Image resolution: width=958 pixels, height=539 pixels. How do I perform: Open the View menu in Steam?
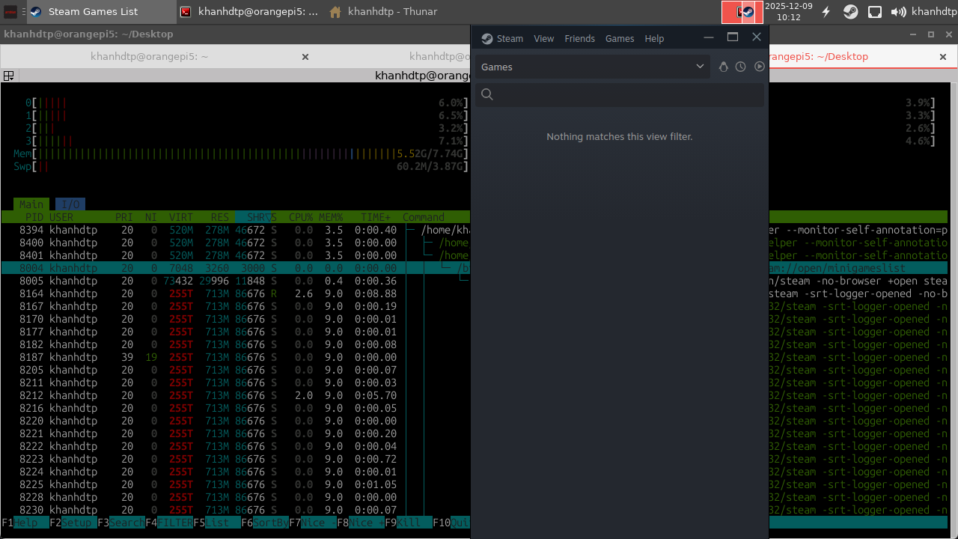(543, 39)
